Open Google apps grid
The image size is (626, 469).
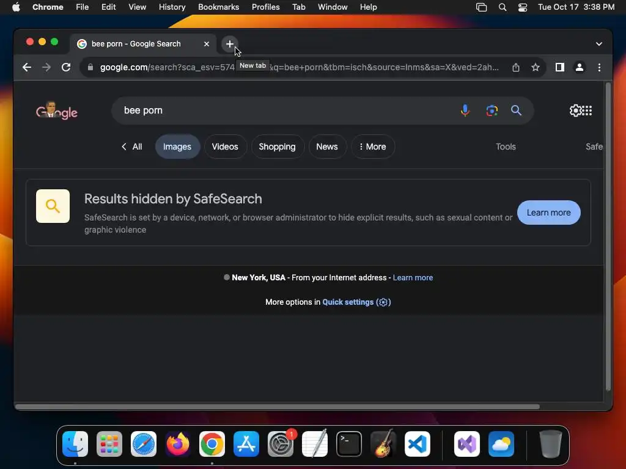click(x=587, y=111)
